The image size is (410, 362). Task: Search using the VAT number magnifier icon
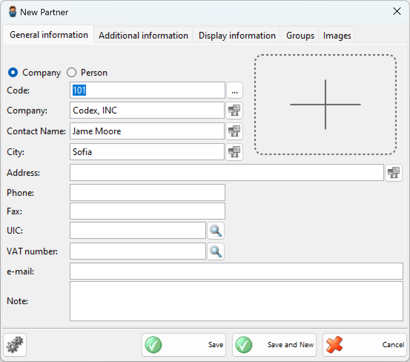click(x=216, y=251)
